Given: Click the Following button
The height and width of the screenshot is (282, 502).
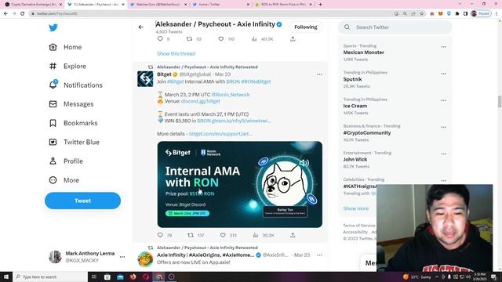Looking at the screenshot, I should point(306,27).
